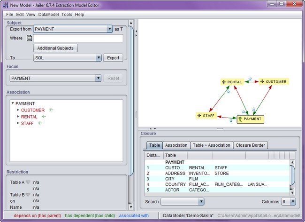Expand the RENTAL tree node
This screenshot has width=305, height=222.
18,117
